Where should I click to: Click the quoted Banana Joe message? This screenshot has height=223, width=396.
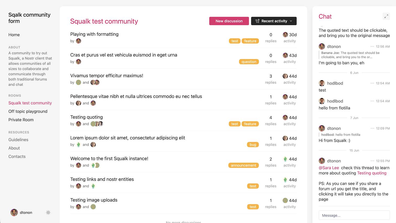coord(350,55)
